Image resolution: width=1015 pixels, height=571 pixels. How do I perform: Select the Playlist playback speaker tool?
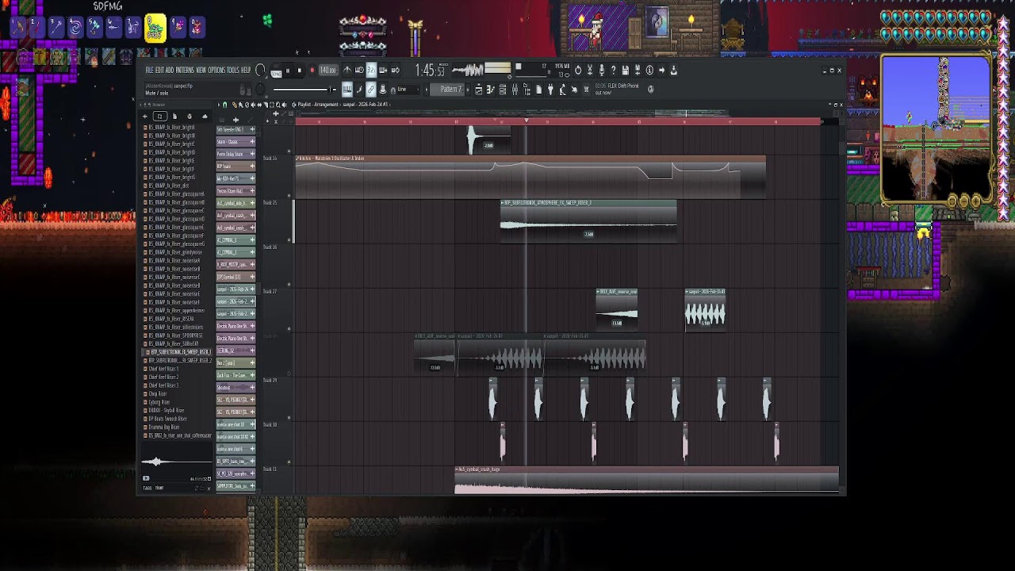click(x=284, y=105)
